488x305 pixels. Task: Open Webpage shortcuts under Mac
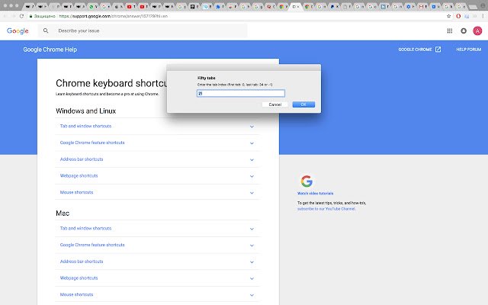tap(79, 278)
